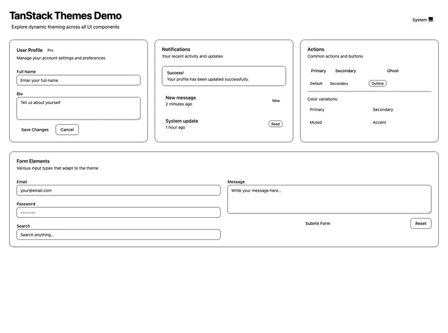Click the Email input field
This screenshot has width=448, height=333.
point(119,191)
